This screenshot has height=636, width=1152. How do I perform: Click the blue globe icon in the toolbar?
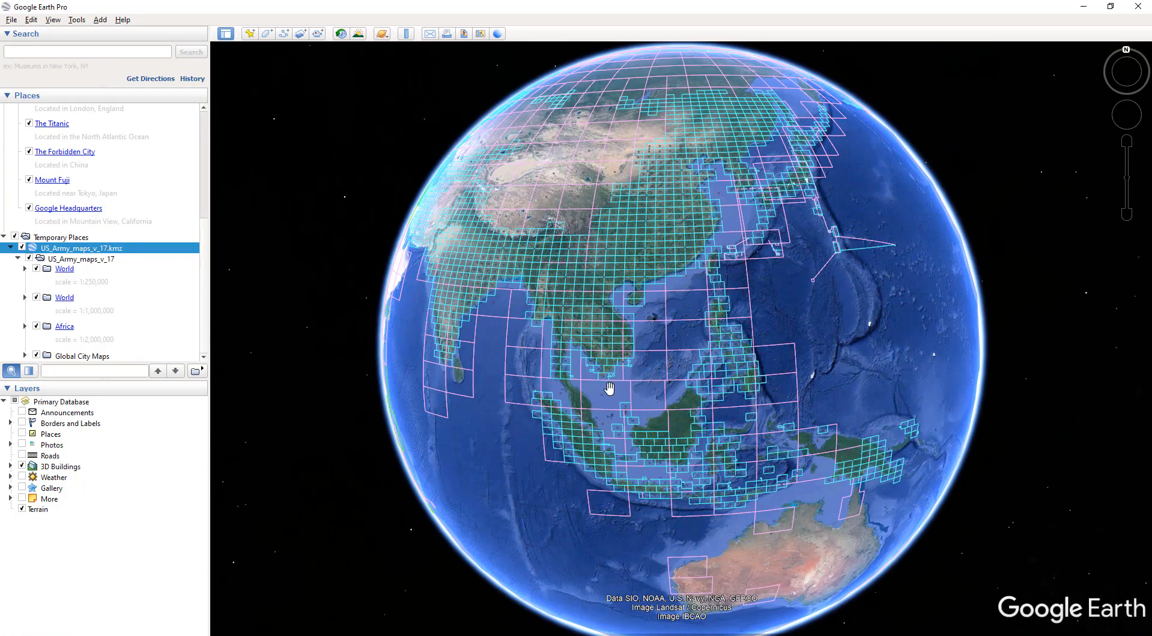click(497, 34)
